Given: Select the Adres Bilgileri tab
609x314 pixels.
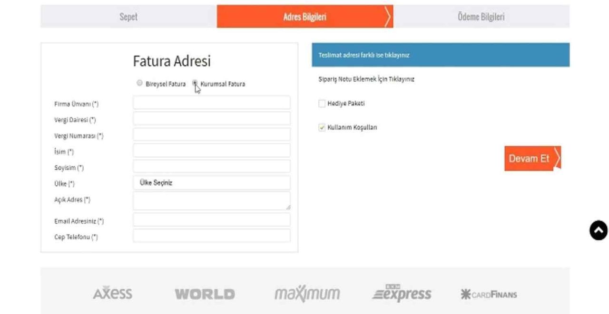Looking at the screenshot, I should coord(305,17).
